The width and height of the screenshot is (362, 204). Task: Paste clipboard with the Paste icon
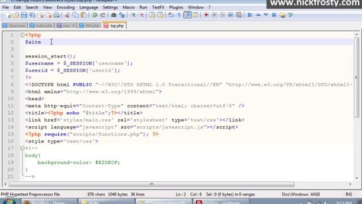point(84,15)
